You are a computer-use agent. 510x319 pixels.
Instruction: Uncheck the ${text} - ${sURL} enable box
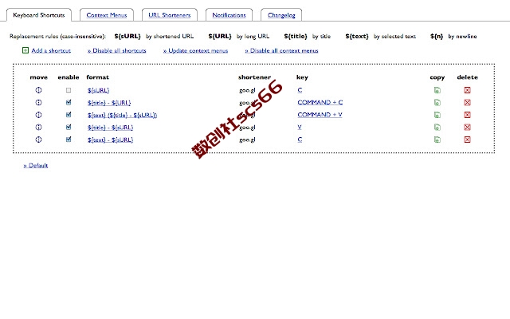(69, 140)
